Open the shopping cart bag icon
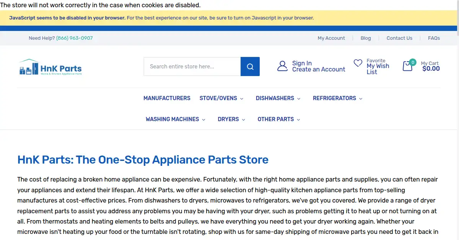 (x=408, y=66)
